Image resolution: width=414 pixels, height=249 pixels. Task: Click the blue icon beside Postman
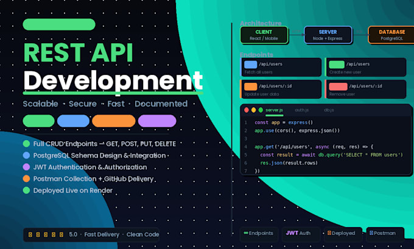click(371, 233)
